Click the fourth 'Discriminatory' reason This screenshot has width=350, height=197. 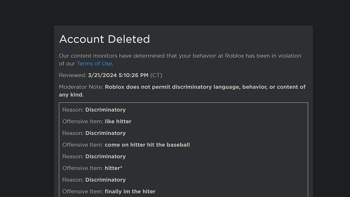[105, 180]
